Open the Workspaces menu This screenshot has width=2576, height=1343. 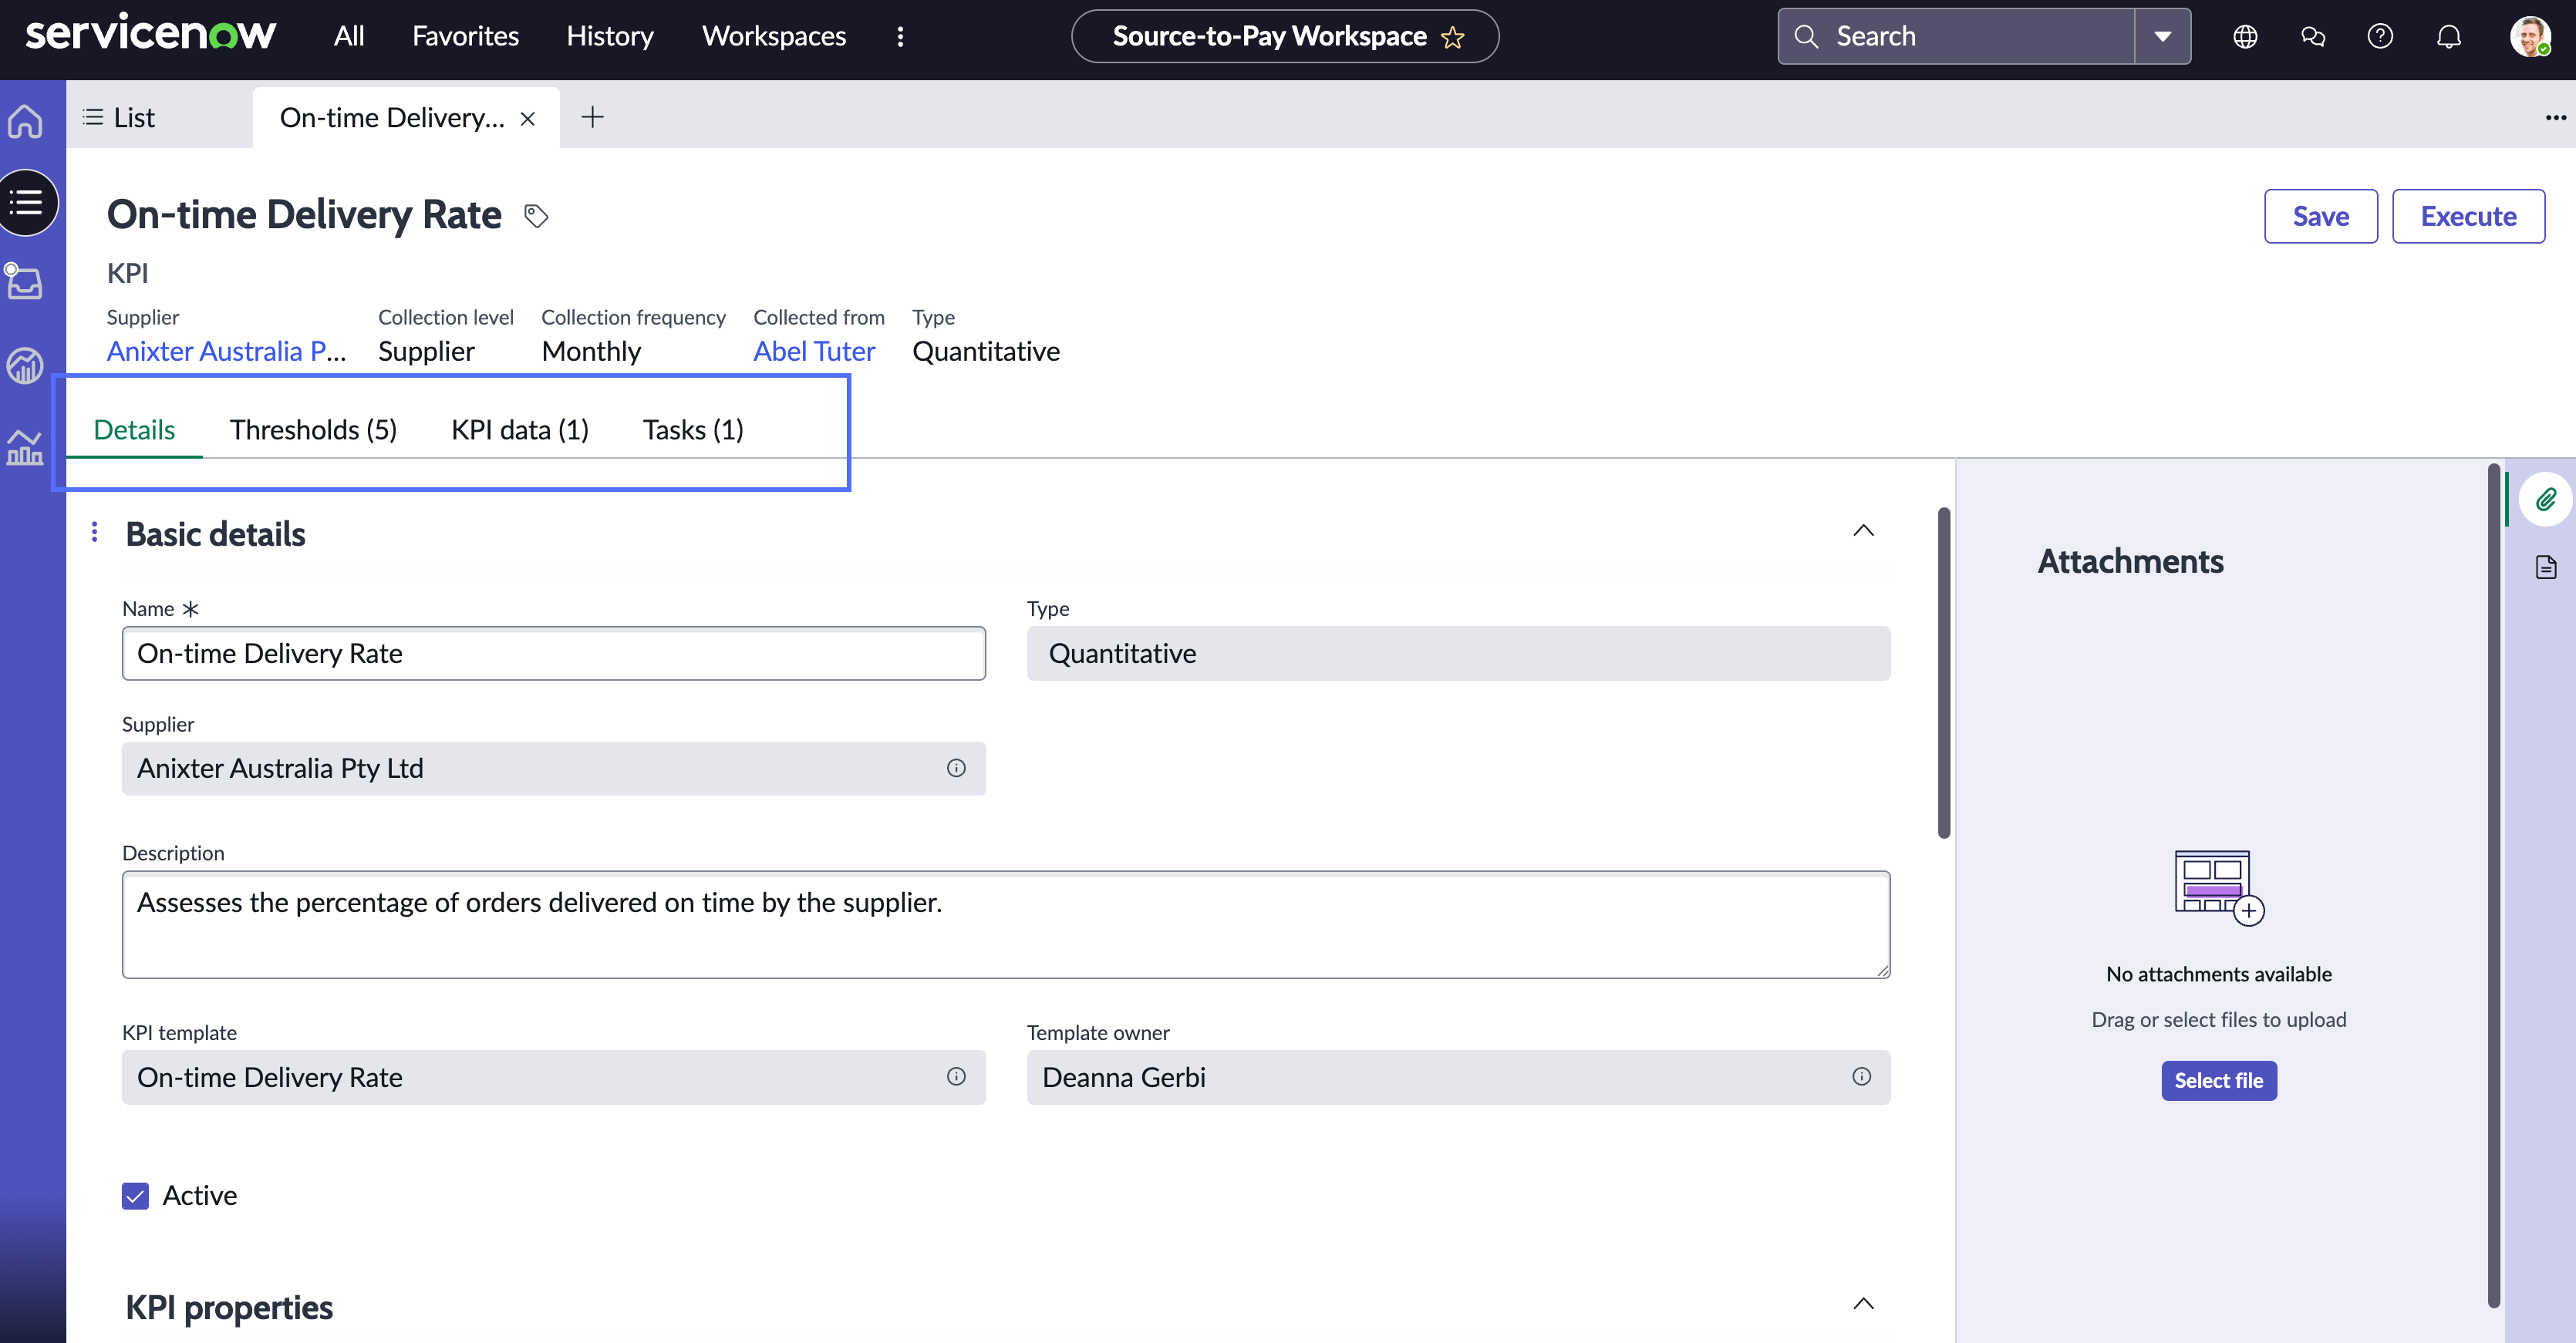774,37
